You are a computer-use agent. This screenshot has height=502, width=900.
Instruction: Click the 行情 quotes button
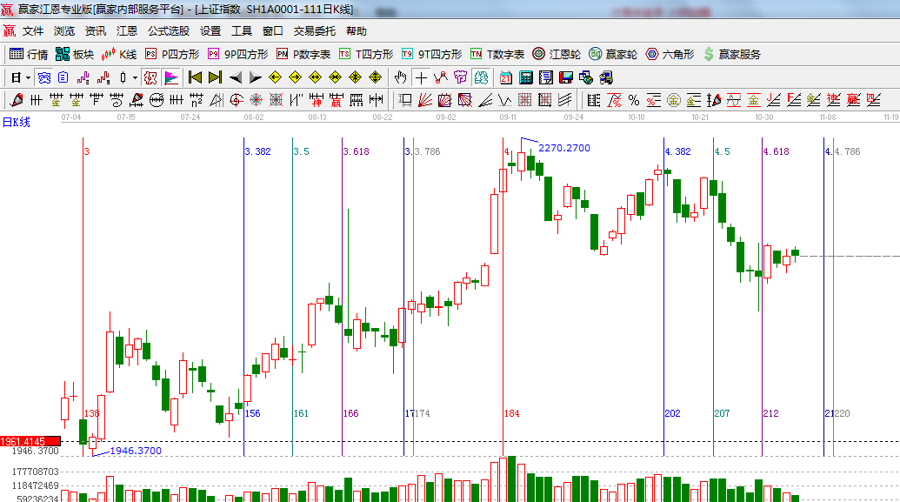point(29,54)
